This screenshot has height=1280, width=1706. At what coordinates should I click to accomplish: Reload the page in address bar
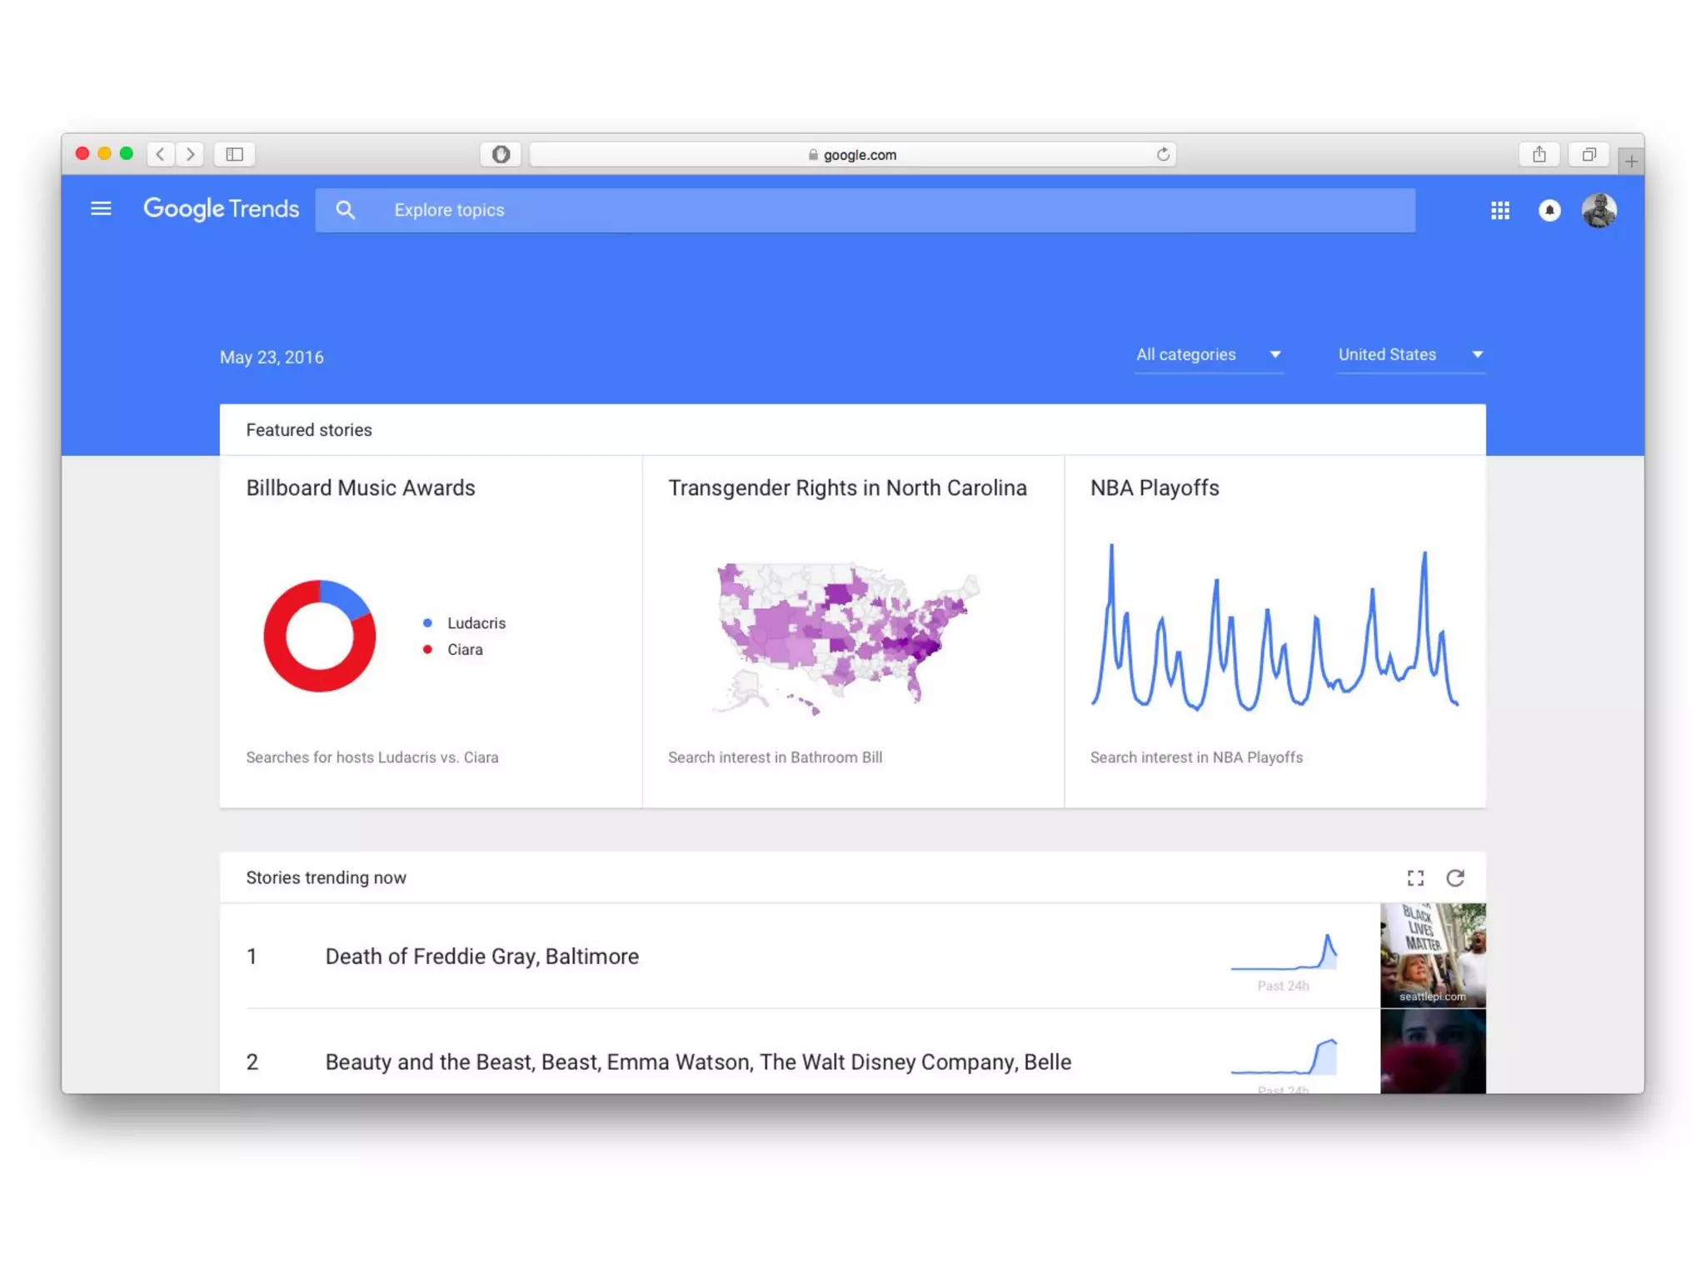tap(1162, 154)
